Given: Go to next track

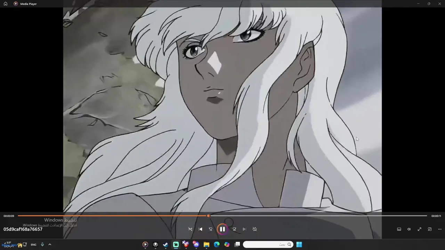Looking at the screenshot, I should click(x=244, y=229).
